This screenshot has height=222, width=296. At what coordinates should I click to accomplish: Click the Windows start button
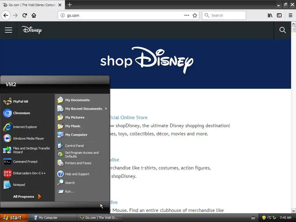click(x=14, y=218)
